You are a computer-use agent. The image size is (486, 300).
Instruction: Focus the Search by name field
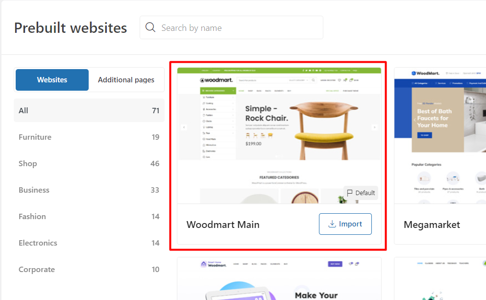pyautogui.click(x=231, y=27)
